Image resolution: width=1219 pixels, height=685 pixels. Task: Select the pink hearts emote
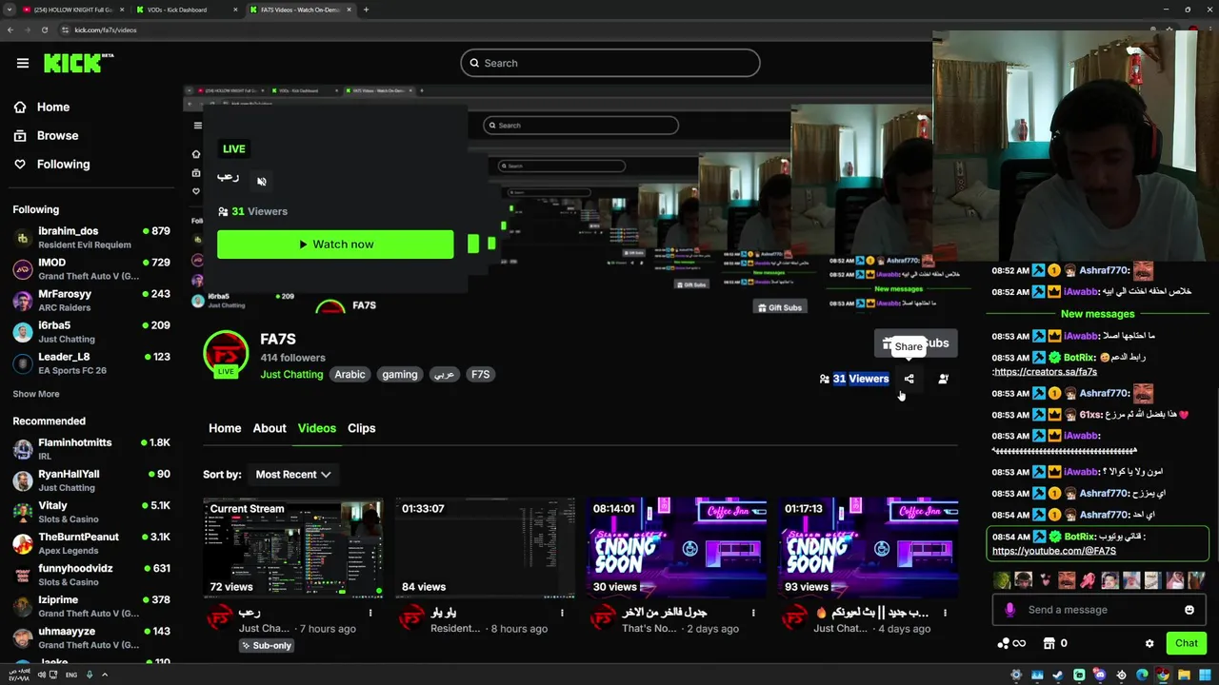point(1046,579)
